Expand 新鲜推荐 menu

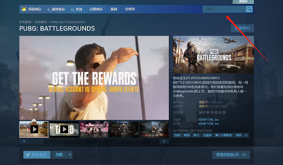point(56,10)
